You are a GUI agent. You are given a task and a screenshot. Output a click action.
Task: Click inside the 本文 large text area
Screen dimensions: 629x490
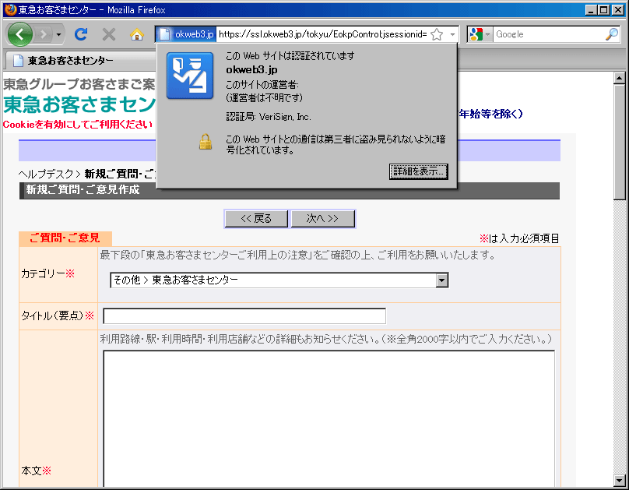[x=329, y=417]
